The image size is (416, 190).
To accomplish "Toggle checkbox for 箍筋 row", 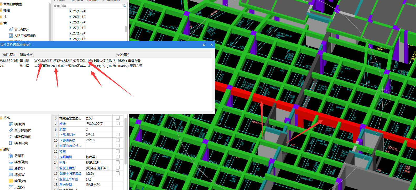I will click(x=118, y=123).
